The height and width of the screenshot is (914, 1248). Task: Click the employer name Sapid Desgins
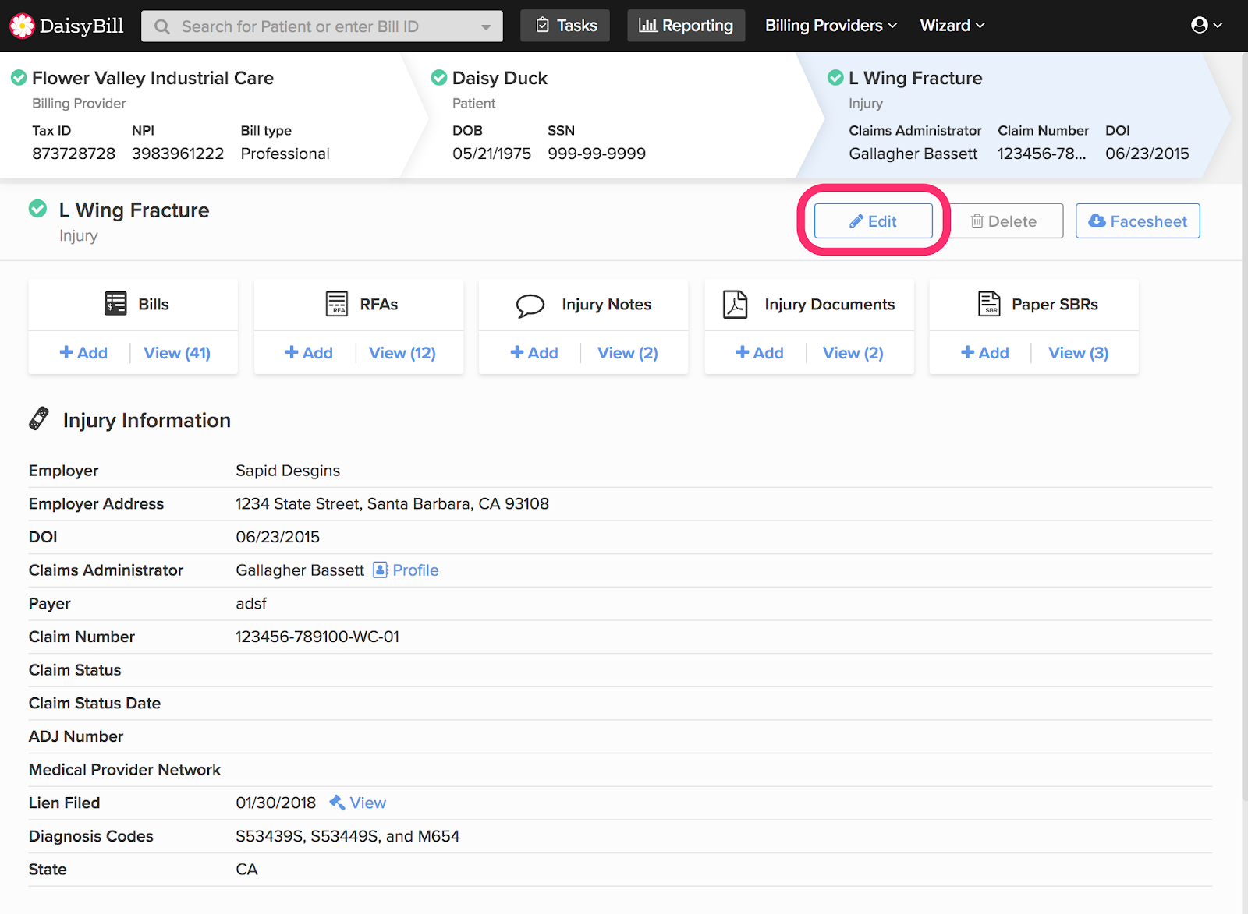tap(288, 471)
